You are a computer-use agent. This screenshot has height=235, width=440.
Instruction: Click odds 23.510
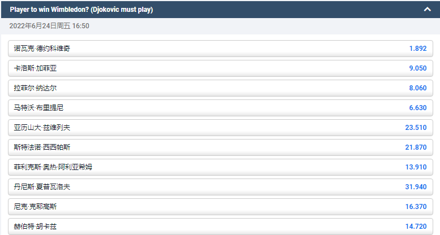416,128
